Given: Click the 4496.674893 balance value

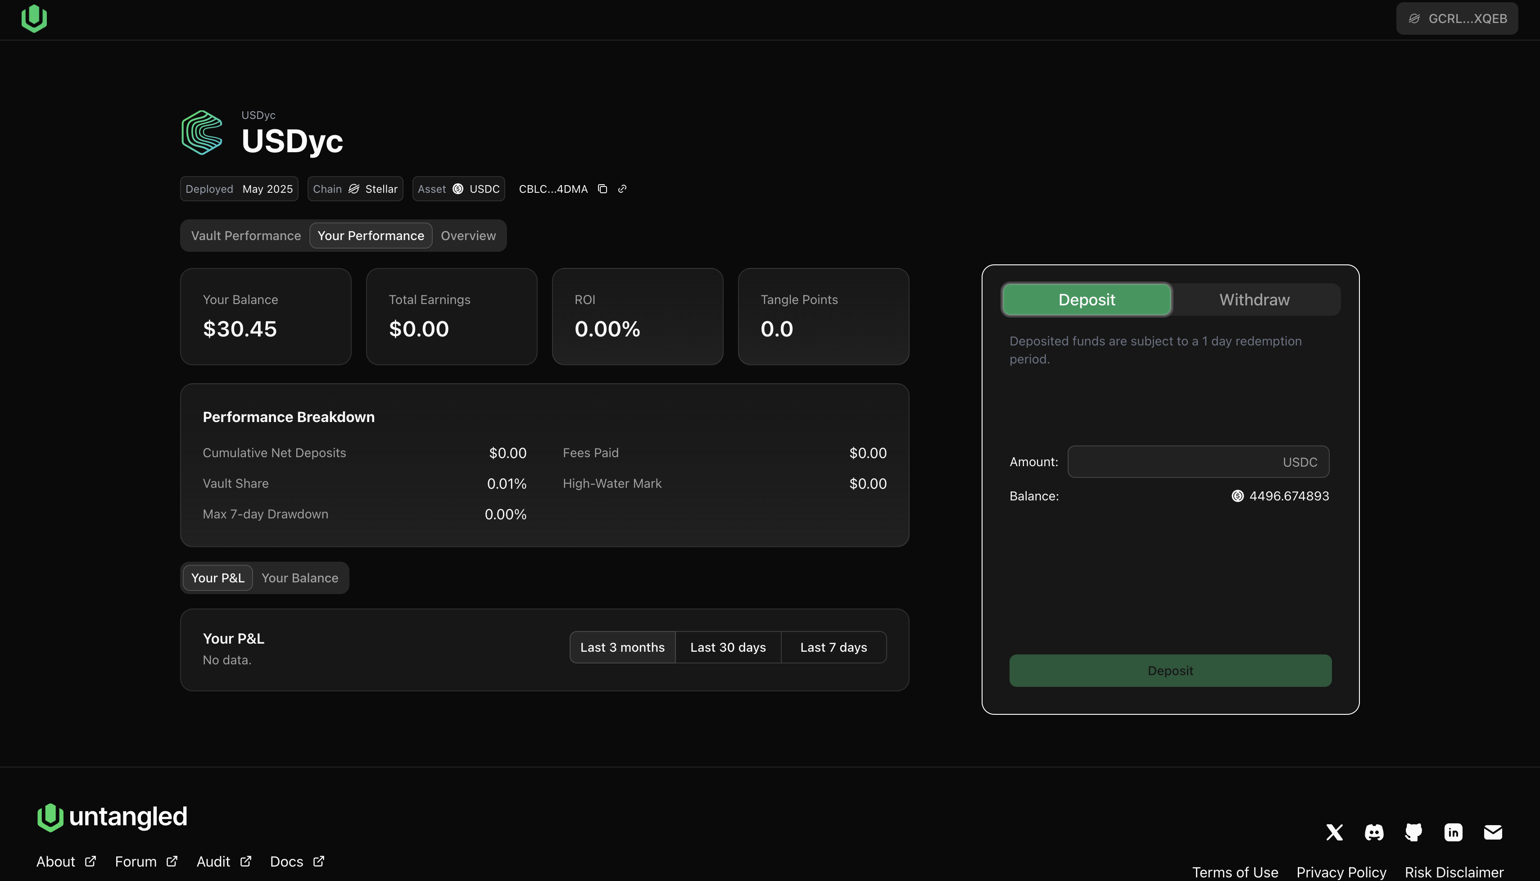Looking at the screenshot, I should [x=1289, y=496].
